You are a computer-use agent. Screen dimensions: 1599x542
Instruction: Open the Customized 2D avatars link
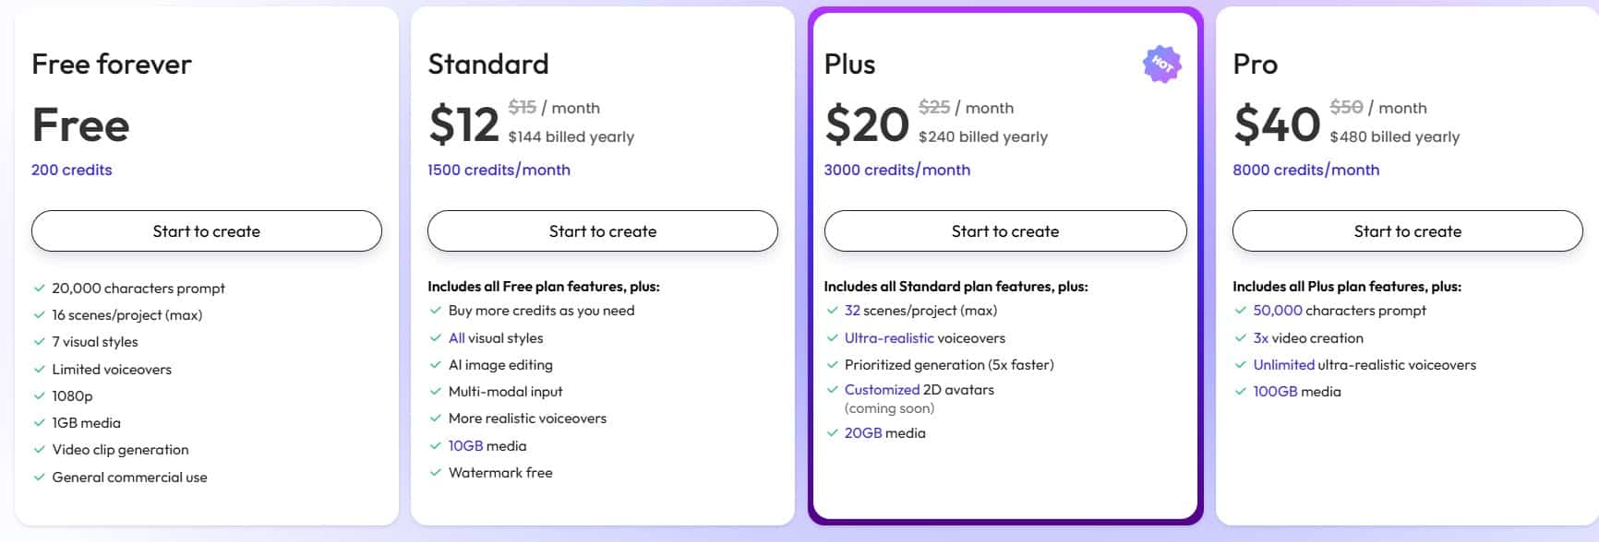[x=881, y=389]
